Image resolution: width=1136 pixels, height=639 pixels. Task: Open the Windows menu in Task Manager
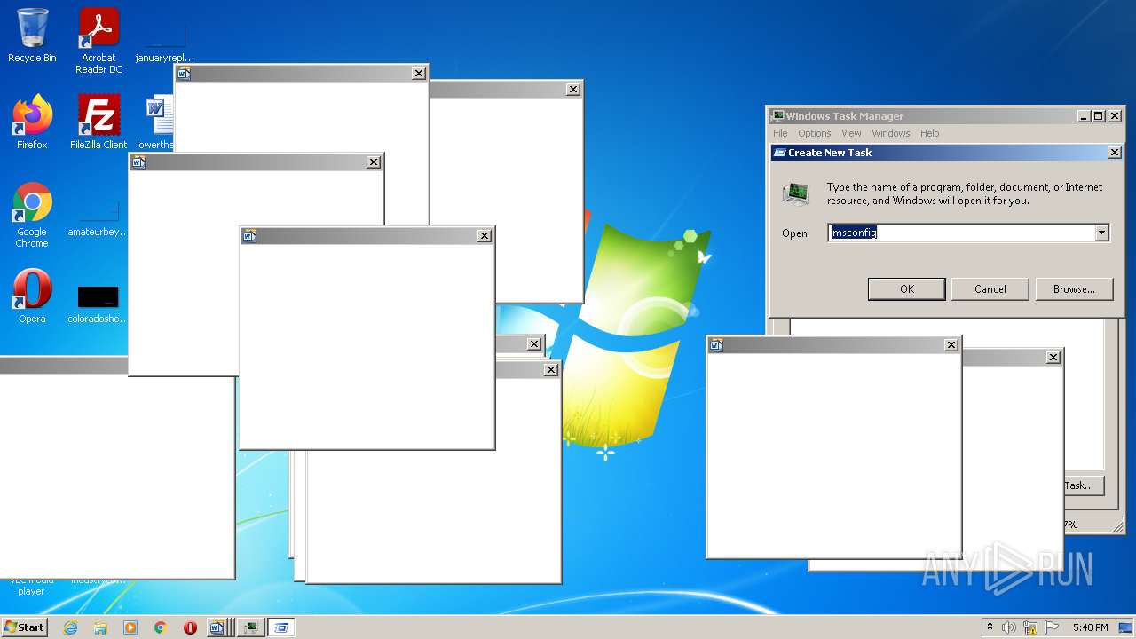click(x=890, y=133)
